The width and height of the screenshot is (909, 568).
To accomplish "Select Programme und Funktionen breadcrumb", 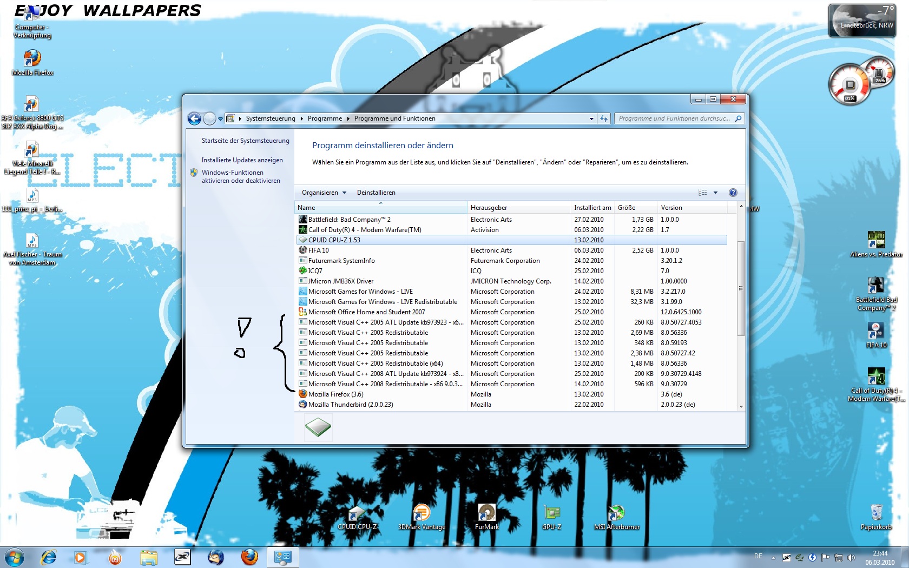I will pos(394,118).
